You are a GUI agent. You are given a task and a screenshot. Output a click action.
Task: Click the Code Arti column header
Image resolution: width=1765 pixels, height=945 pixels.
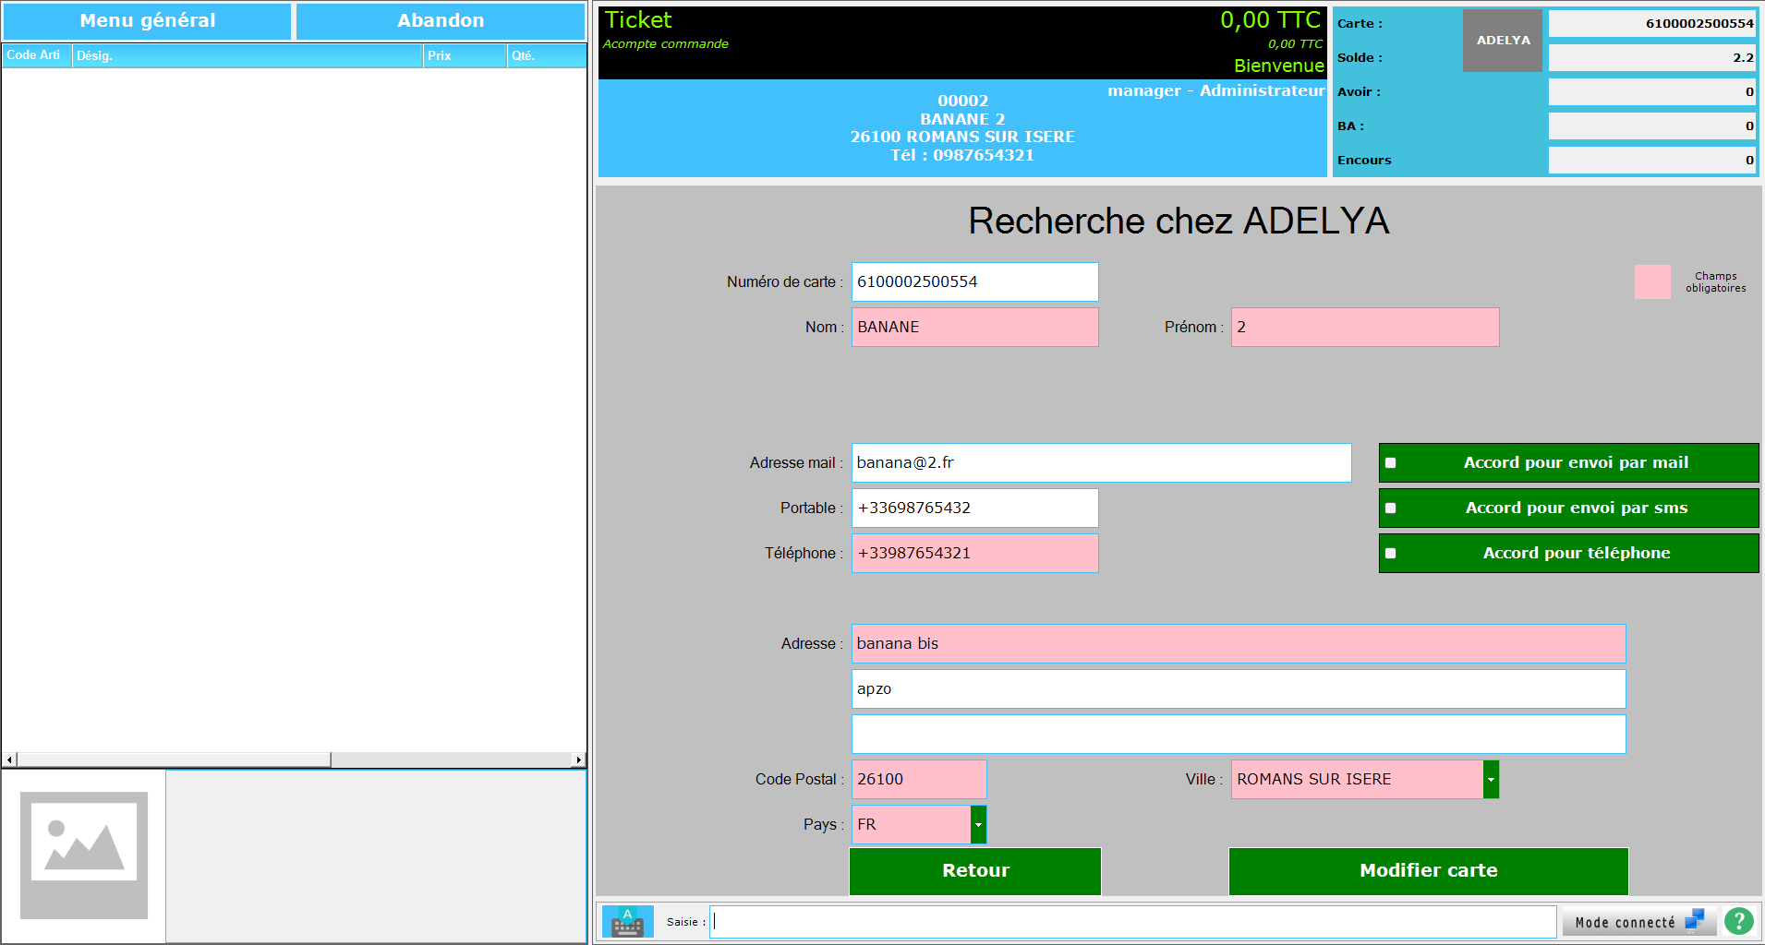(x=36, y=55)
